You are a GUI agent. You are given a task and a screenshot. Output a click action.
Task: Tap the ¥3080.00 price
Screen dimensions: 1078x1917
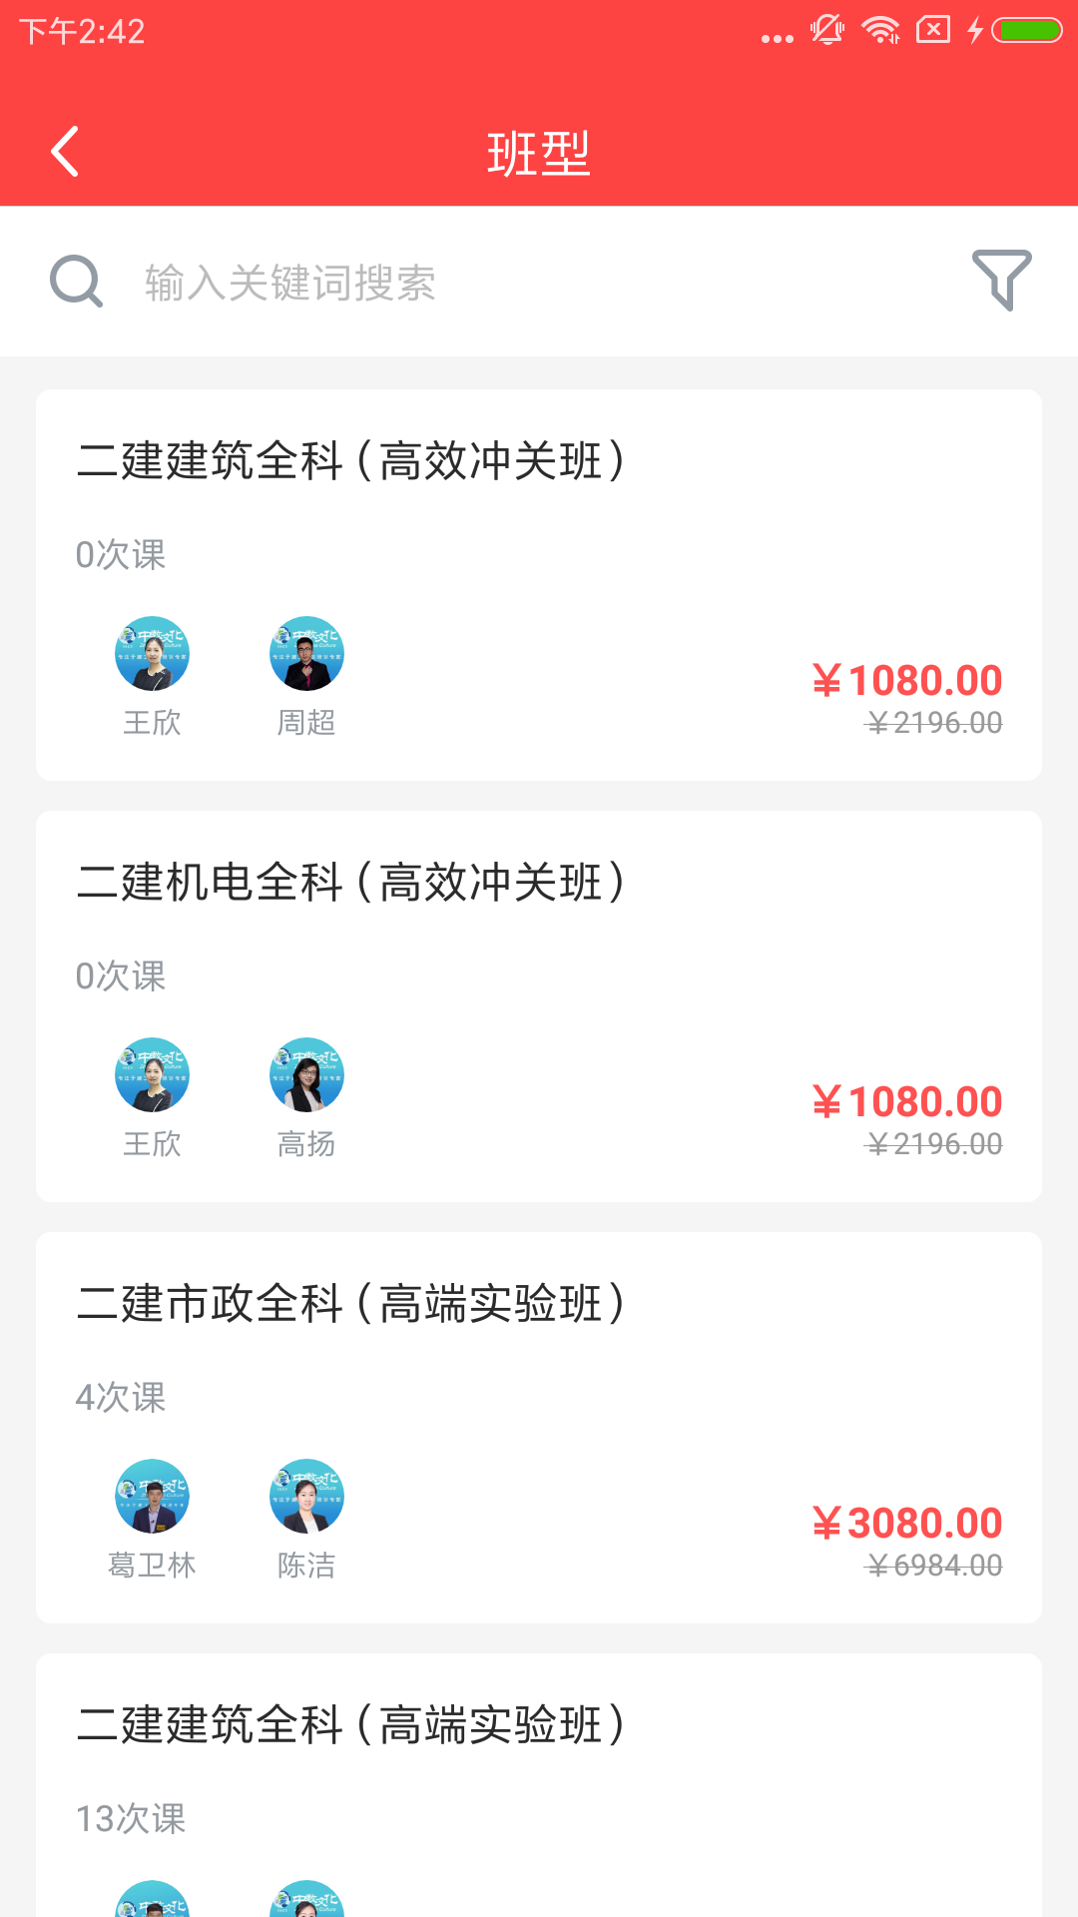tap(906, 1524)
